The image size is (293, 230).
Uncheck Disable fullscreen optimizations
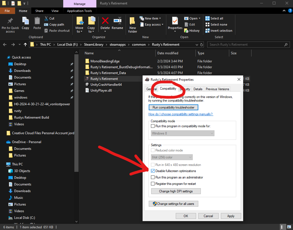pyautogui.click(x=153, y=171)
